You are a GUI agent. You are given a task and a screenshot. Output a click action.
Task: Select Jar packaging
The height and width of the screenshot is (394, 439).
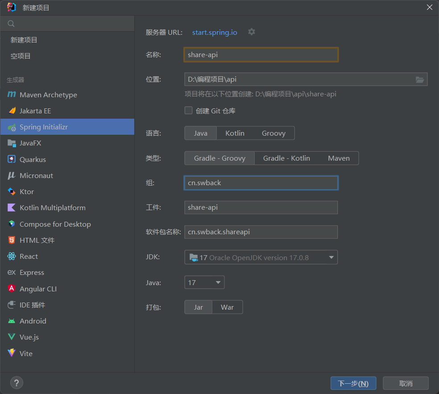tap(198, 307)
